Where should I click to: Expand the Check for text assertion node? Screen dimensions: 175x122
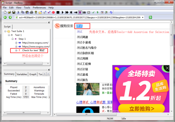click(16, 51)
